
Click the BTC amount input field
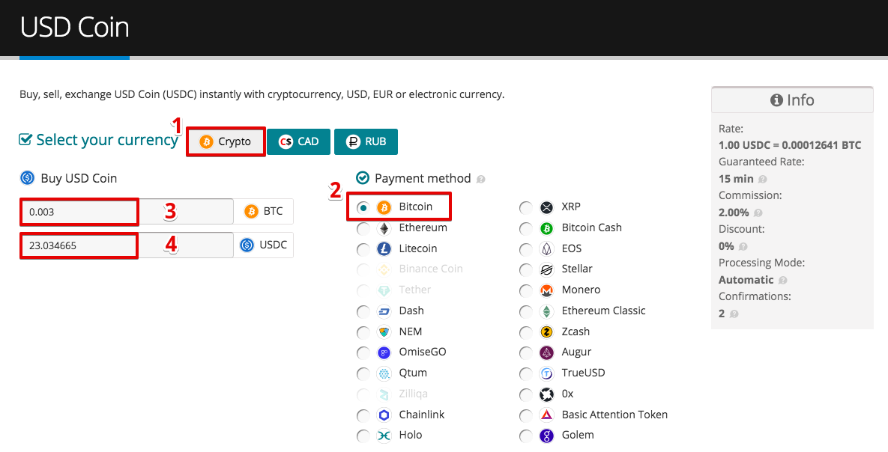click(127, 212)
